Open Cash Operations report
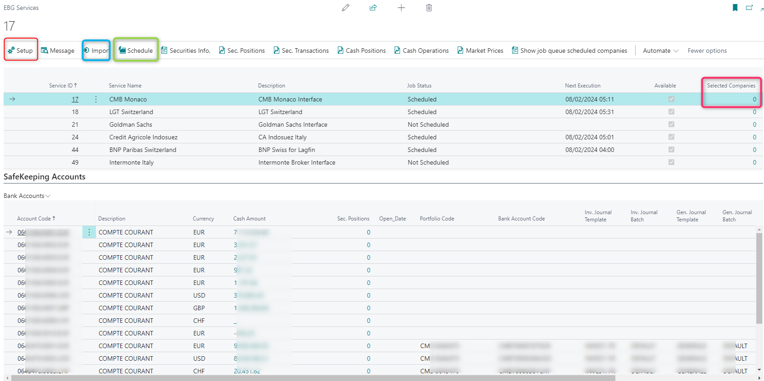Screen dimensions: 764x381 (x=422, y=50)
